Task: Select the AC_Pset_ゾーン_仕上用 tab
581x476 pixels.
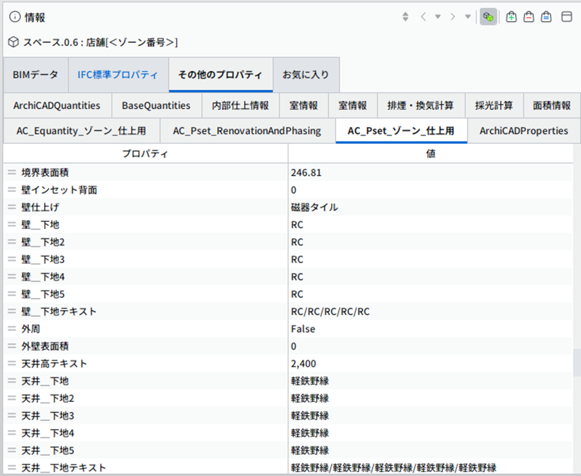Action: click(x=401, y=130)
